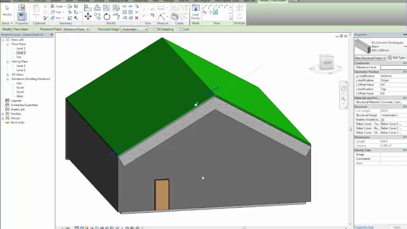Click the Paste clipboard button
Image resolution: width=407 pixels, height=229 pixels.
coord(36,10)
